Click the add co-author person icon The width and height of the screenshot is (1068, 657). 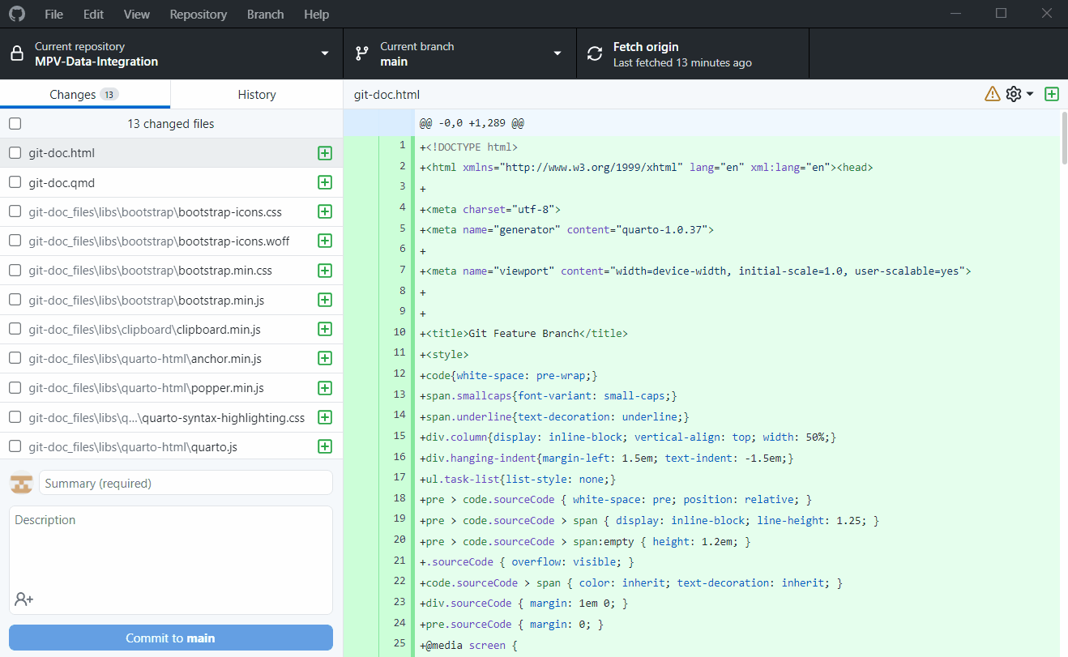(x=23, y=599)
